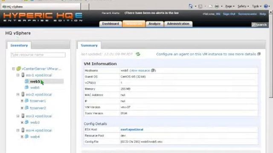Select web4 in the tree
The image size is (273, 153).
click(x=35, y=137)
